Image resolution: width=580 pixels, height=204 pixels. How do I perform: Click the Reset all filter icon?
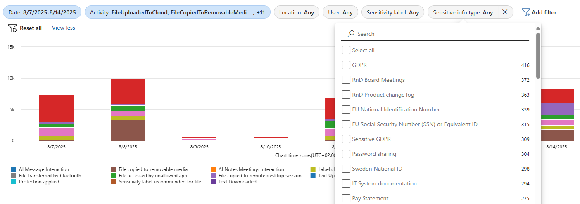point(12,28)
